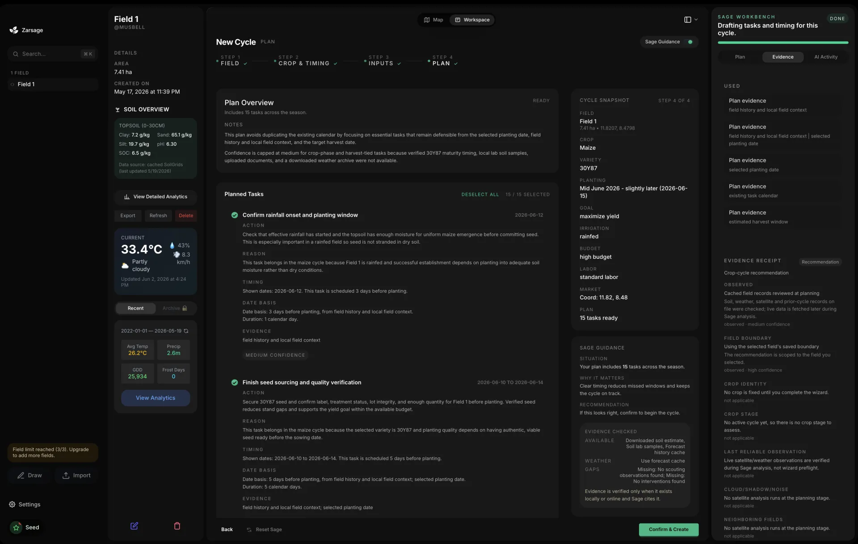Open the Plan tab in Sage Workbench
The width and height of the screenshot is (858, 544).
(740, 57)
